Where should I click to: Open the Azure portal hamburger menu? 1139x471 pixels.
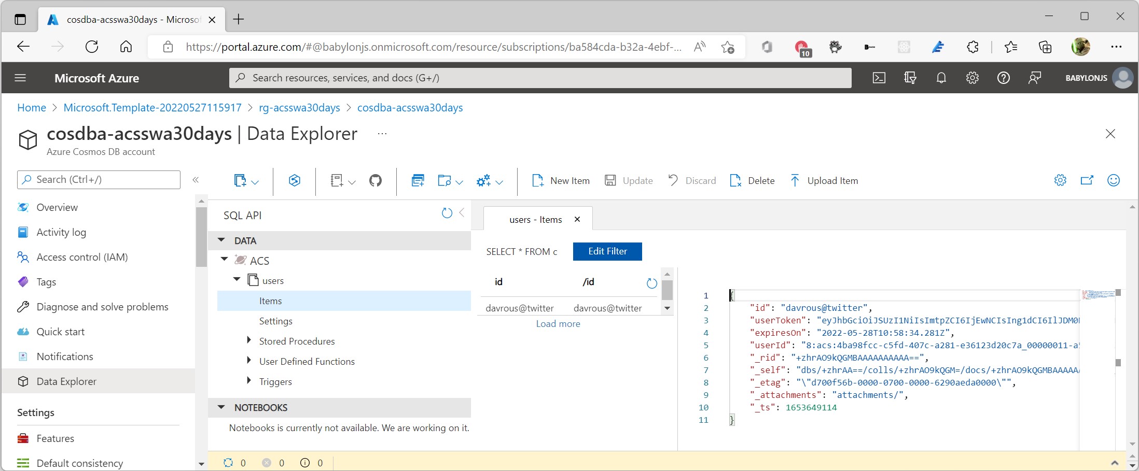point(20,78)
